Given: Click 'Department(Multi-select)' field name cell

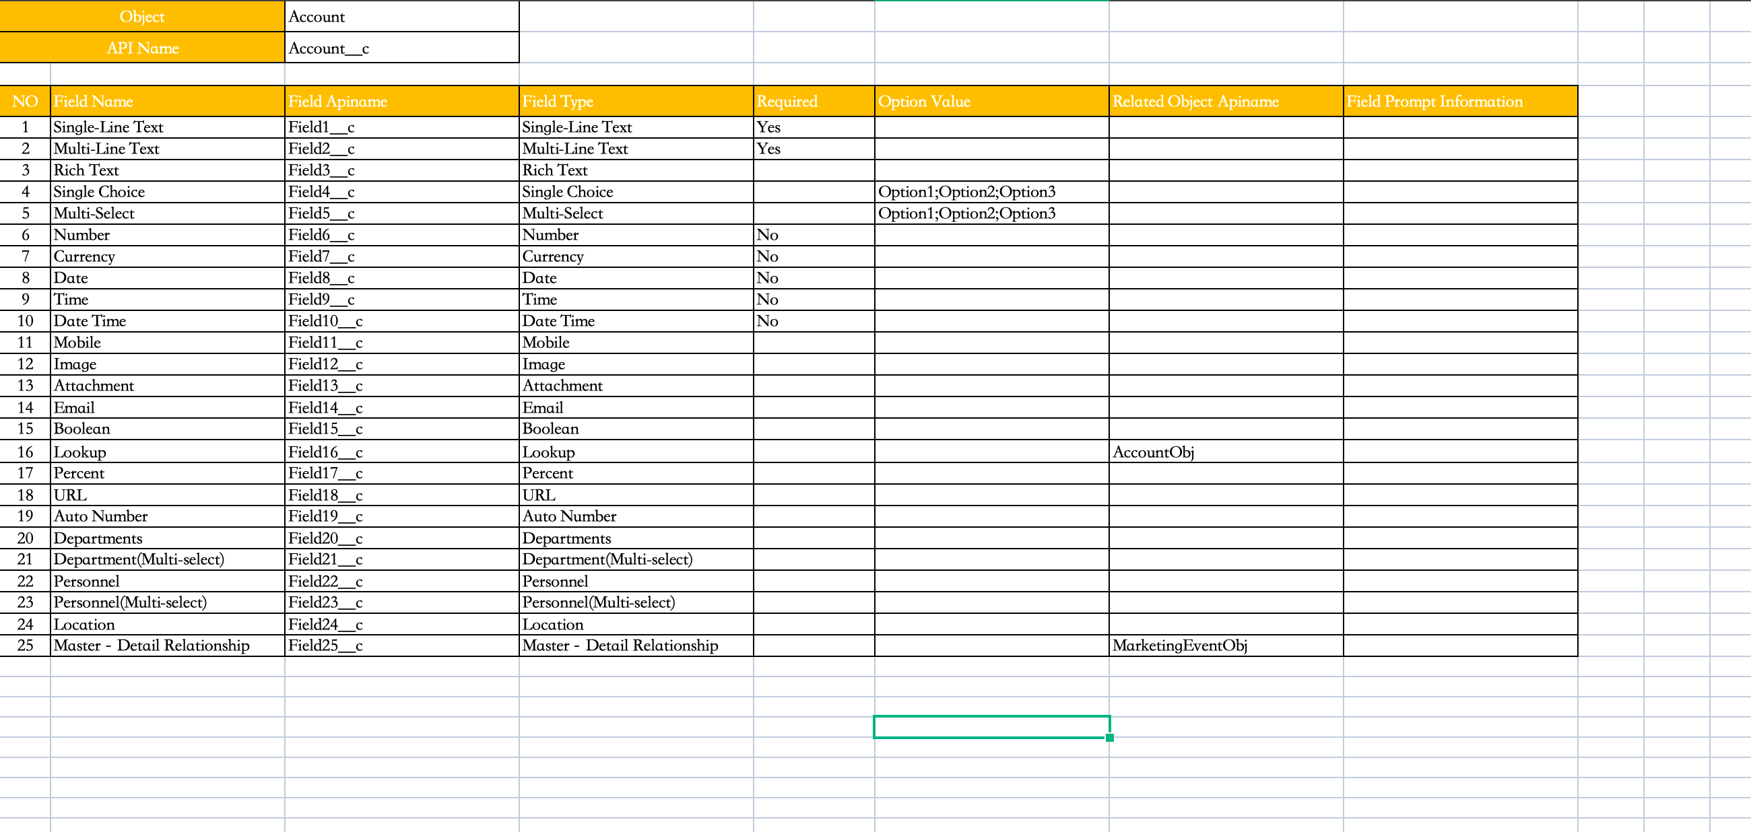Looking at the screenshot, I should click(167, 559).
